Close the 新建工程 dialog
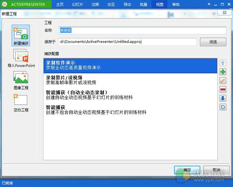 225,13
